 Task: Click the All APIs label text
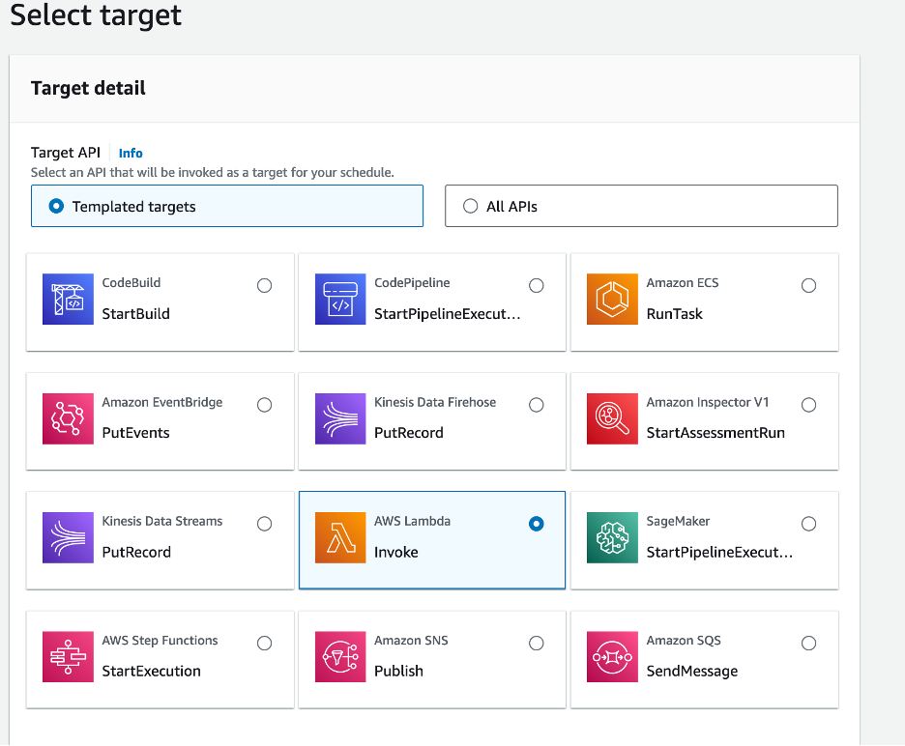[x=511, y=207]
